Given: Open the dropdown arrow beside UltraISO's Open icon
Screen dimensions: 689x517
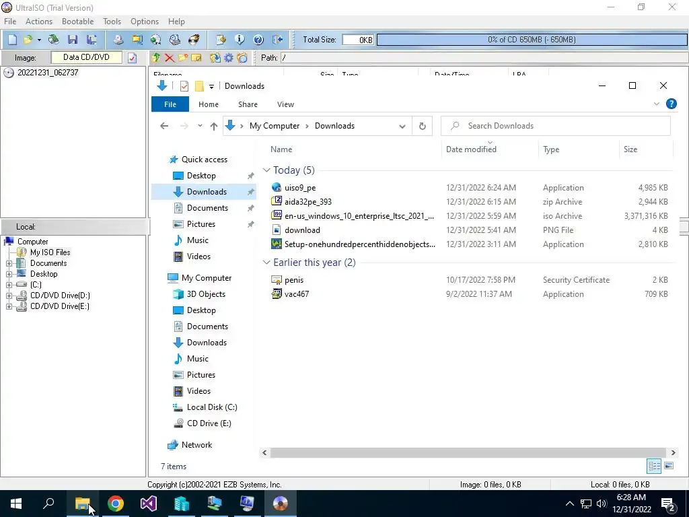Looking at the screenshot, I should [x=39, y=40].
